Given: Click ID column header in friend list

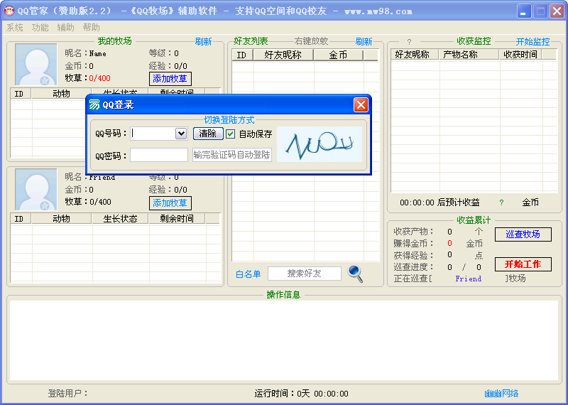Looking at the screenshot, I should 241,55.
